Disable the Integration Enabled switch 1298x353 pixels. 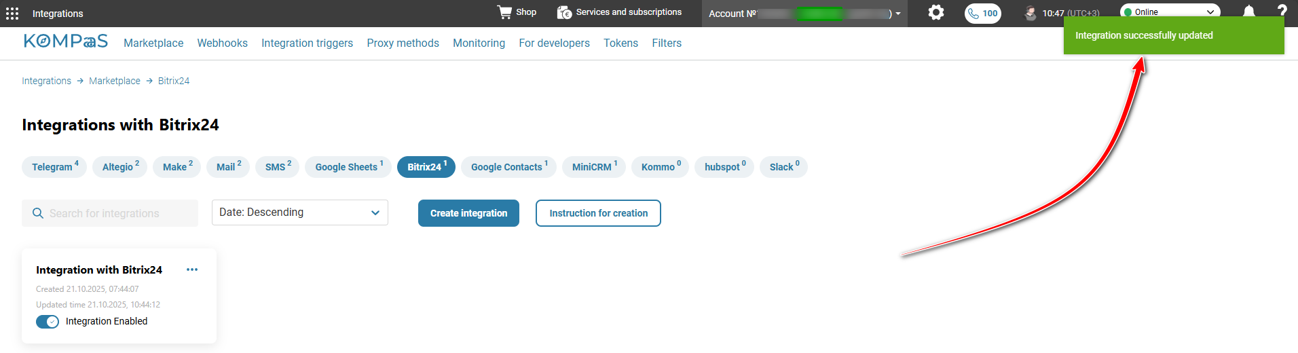pyautogui.click(x=48, y=322)
